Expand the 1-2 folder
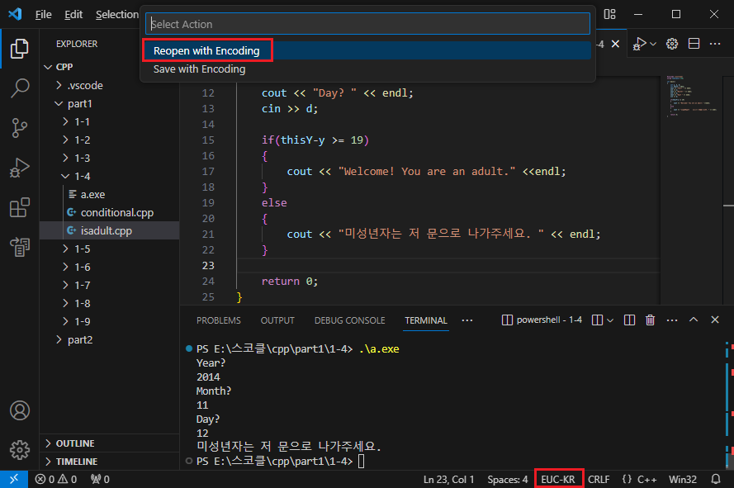 pyautogui.click(x=110, y=140)
